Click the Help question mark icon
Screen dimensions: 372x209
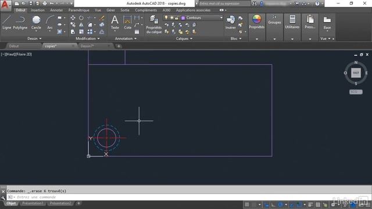coord(317,3)
